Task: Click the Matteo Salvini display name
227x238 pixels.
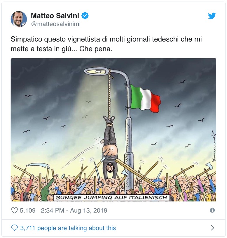Action: click(55, 15)
